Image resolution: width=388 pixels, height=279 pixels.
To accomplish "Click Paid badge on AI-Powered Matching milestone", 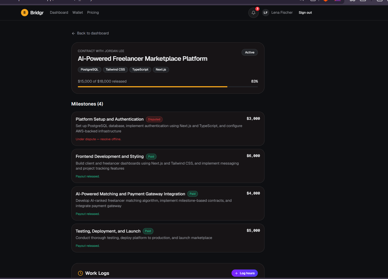I will click(193, 194).
